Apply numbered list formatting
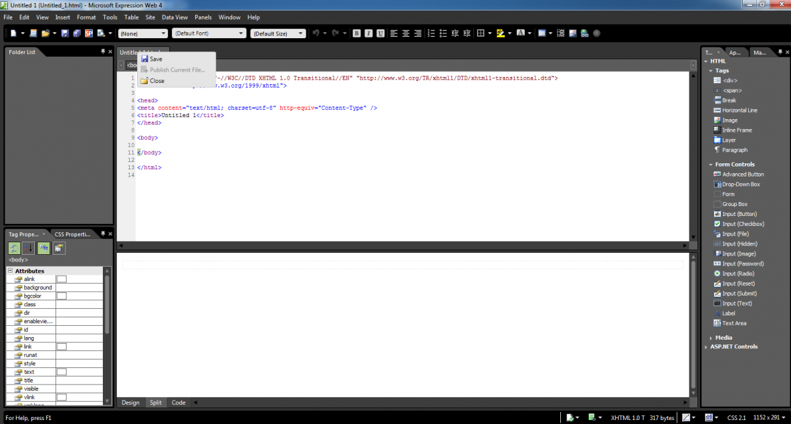The image size is (791, 424). click(x=432, y=33)
